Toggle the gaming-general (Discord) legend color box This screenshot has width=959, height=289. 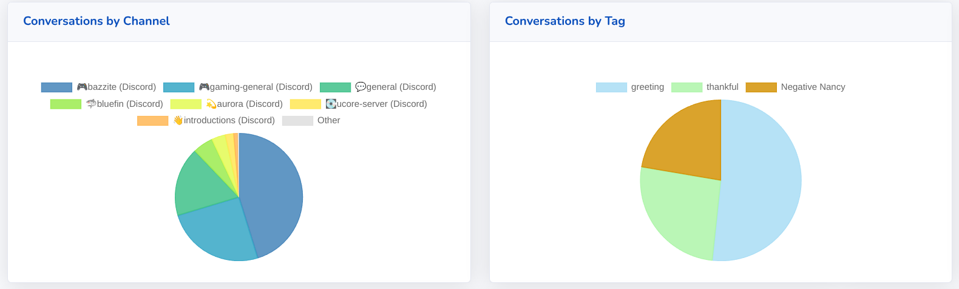pyautogui.click(x=178, y=87)
